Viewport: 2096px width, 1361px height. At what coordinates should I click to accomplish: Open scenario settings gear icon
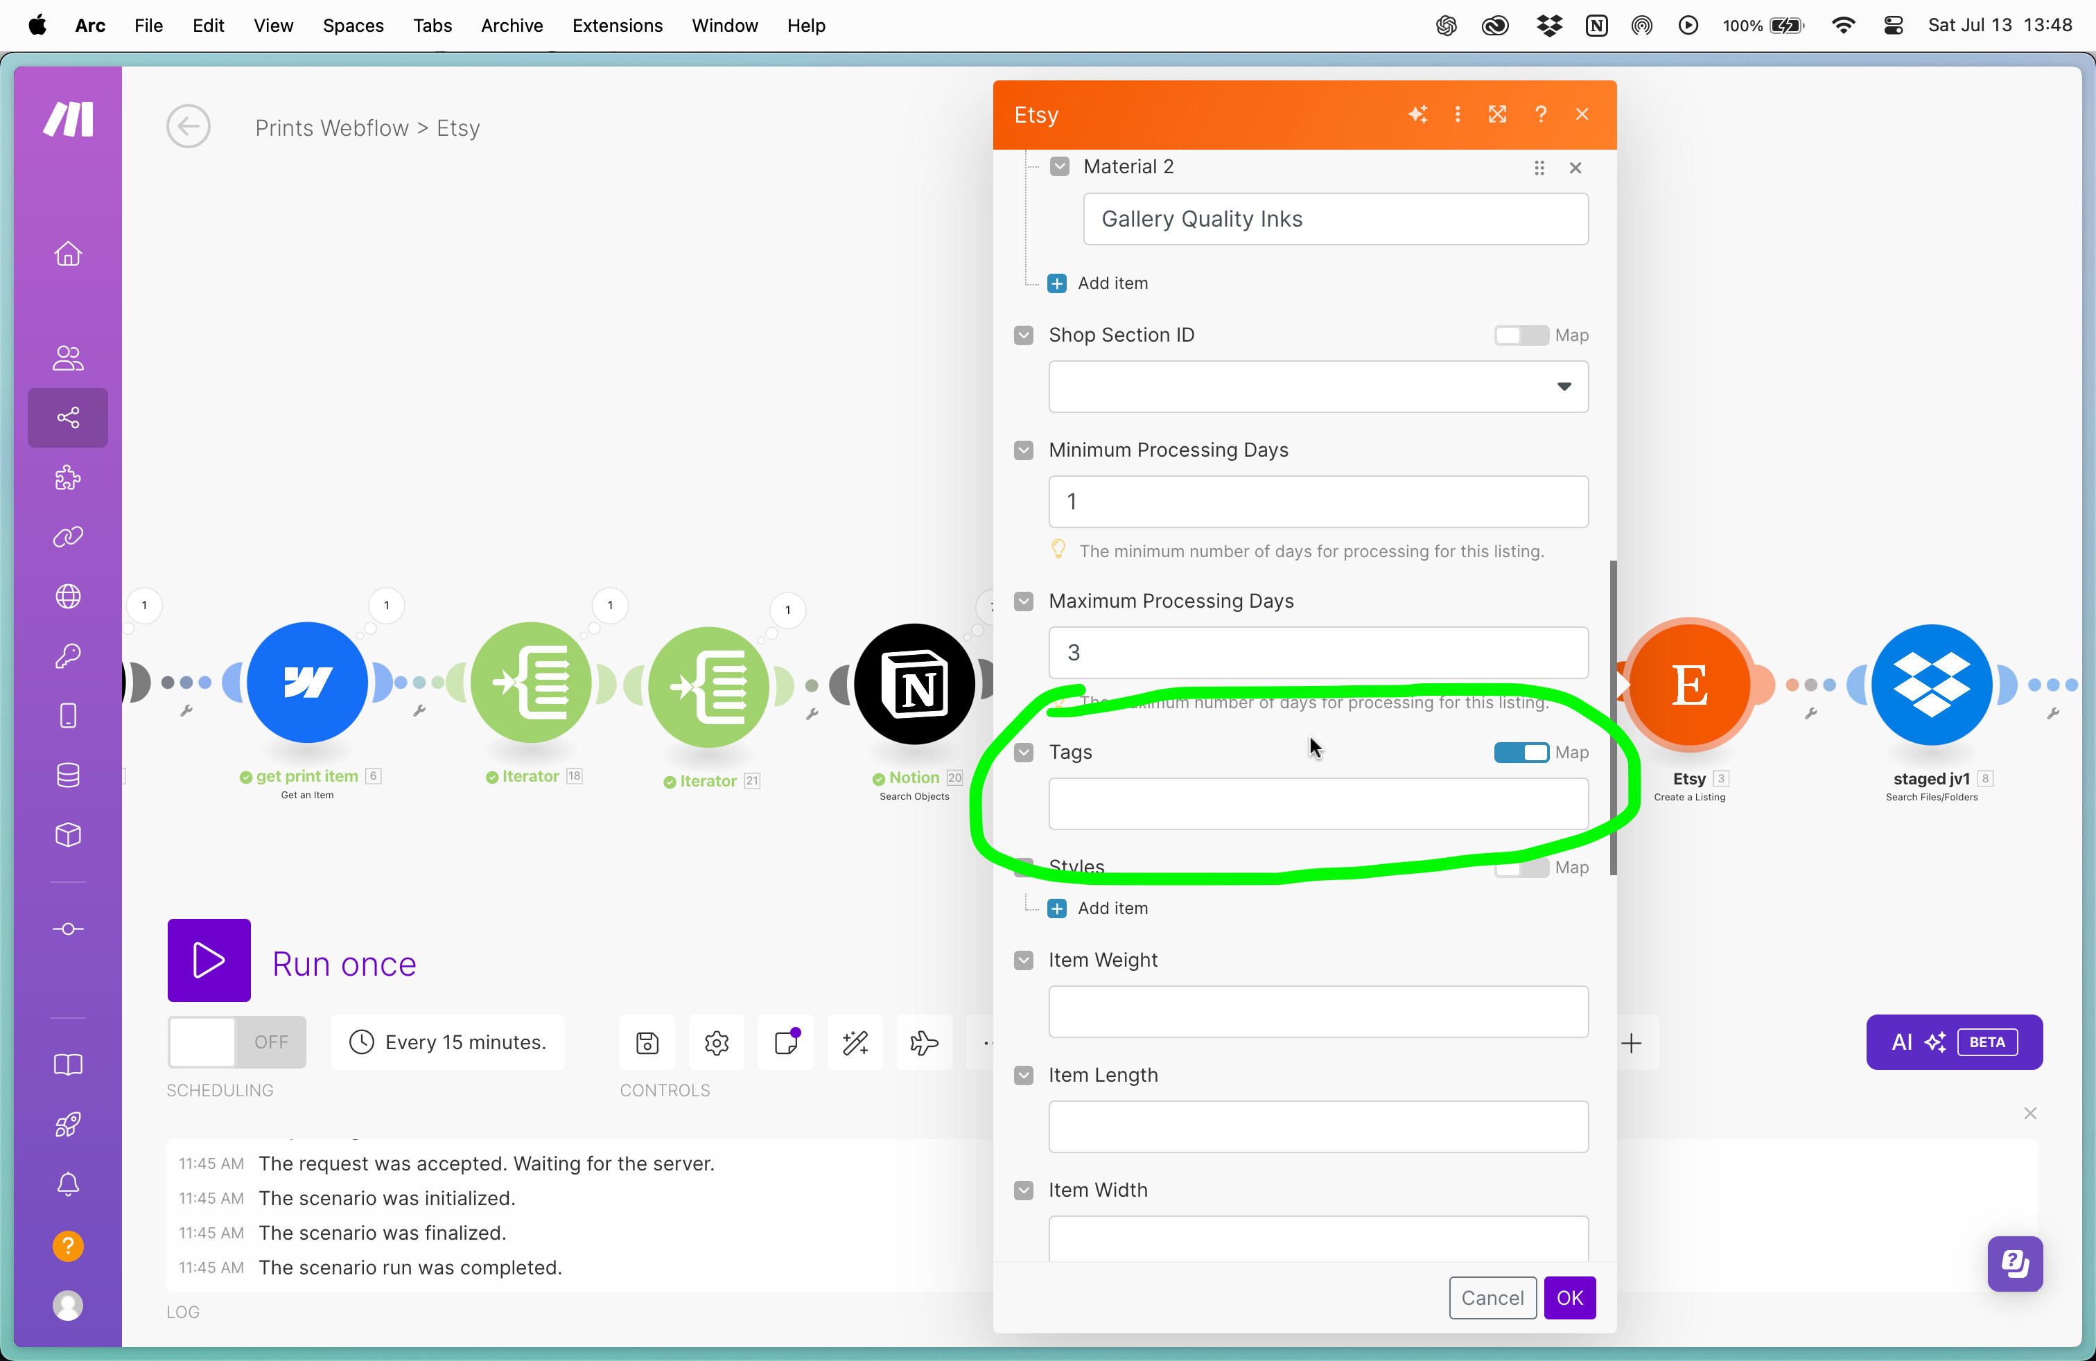pos(716,1042)
